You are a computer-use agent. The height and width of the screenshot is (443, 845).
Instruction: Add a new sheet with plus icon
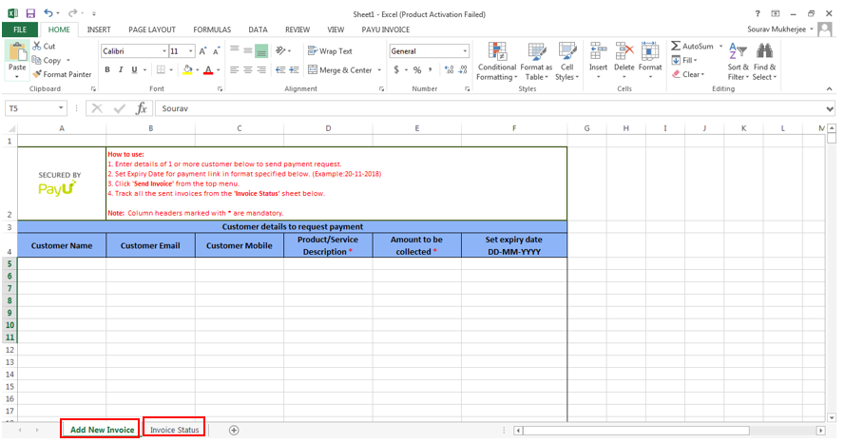(x=234, y=430)
